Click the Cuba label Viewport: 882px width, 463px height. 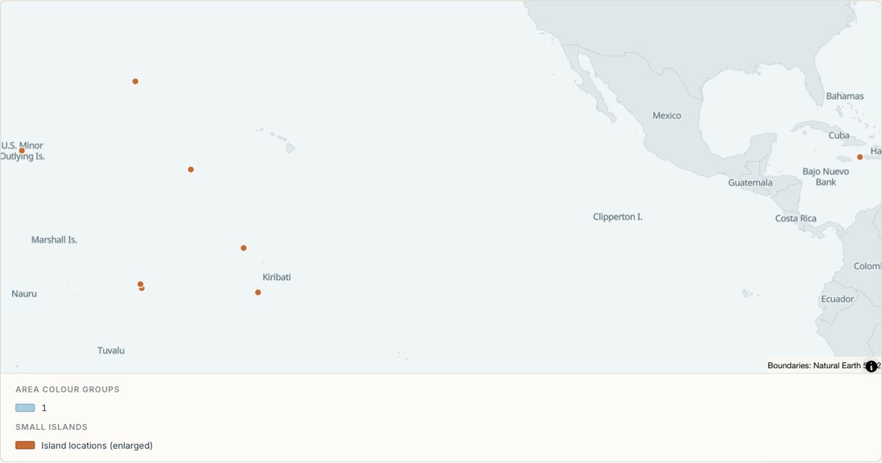839,135
